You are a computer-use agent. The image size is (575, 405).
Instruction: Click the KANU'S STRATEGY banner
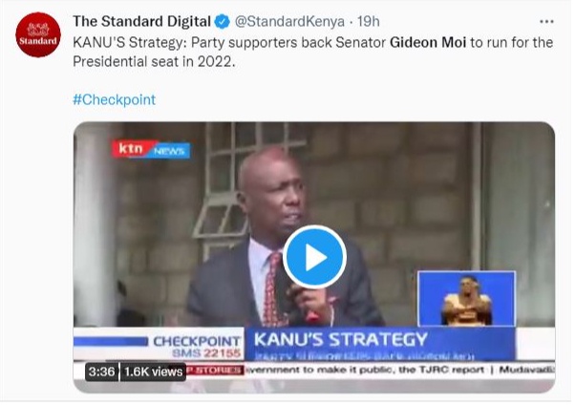(x=380, y=344)
